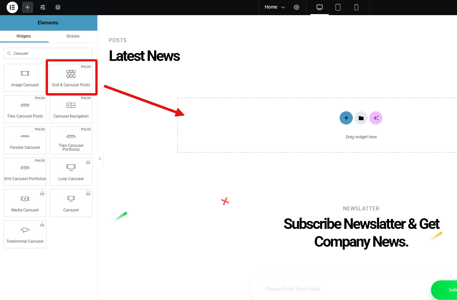
Task: Click the widget search field
Action: coord(48,53)
